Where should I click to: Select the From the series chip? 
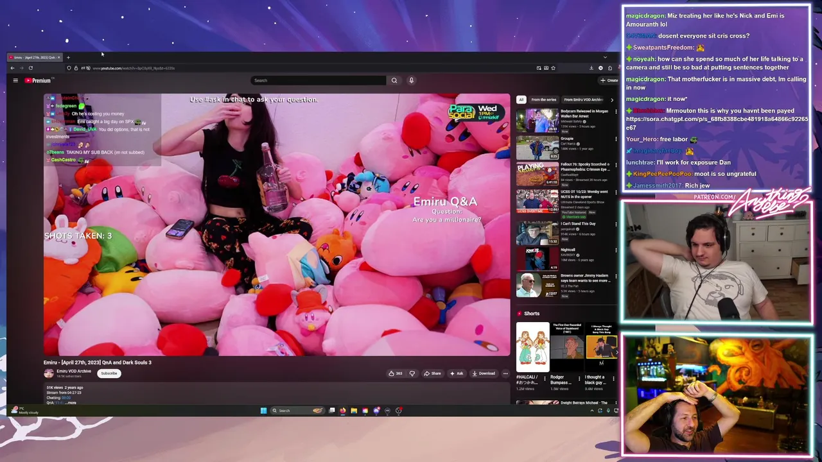(543, 99)
